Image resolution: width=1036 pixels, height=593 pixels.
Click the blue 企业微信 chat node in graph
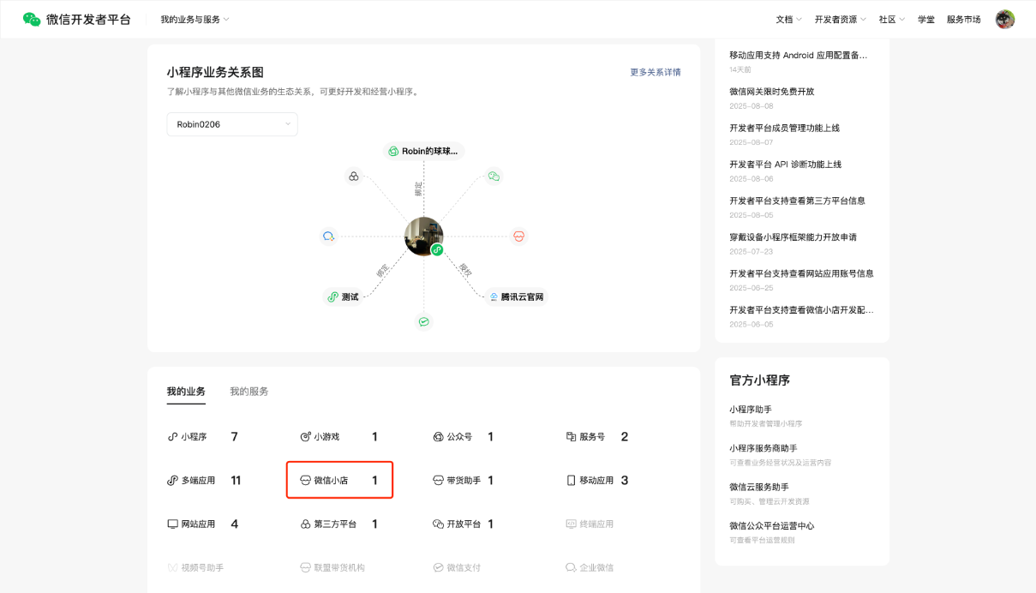point(328,236)
